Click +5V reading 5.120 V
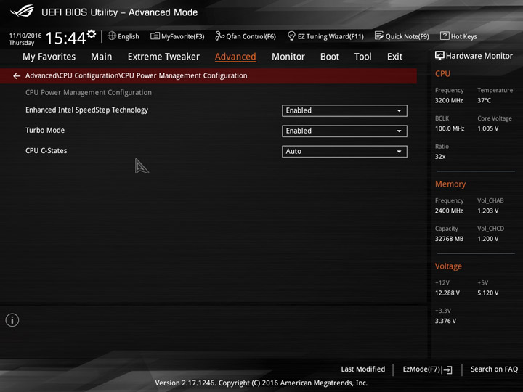Image resolution: width=523 pixels, height=392 pixels. pyautogui.click(x=487, y=293)
